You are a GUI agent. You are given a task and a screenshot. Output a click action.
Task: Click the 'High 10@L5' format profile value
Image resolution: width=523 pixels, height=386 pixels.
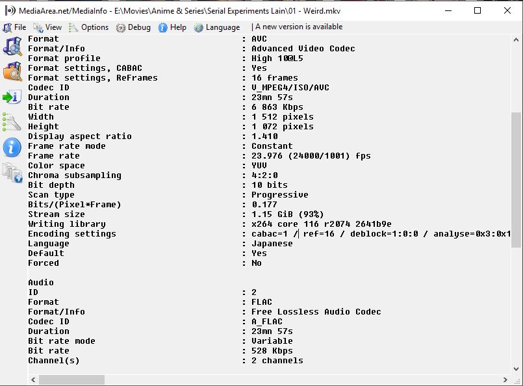tap(277, 58)
